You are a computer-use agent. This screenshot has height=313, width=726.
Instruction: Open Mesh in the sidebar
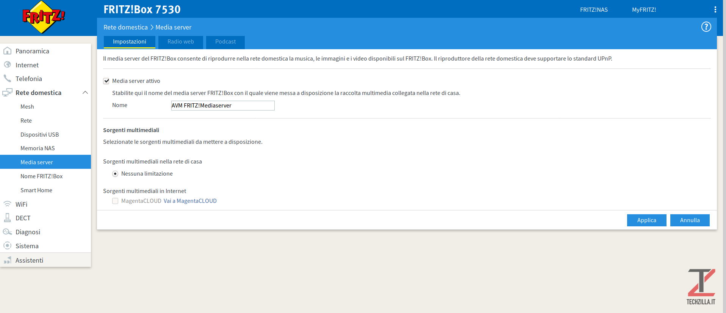[27, 107]
